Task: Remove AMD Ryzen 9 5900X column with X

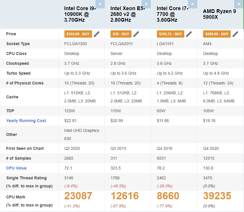Action: click(x=239, y=4)
